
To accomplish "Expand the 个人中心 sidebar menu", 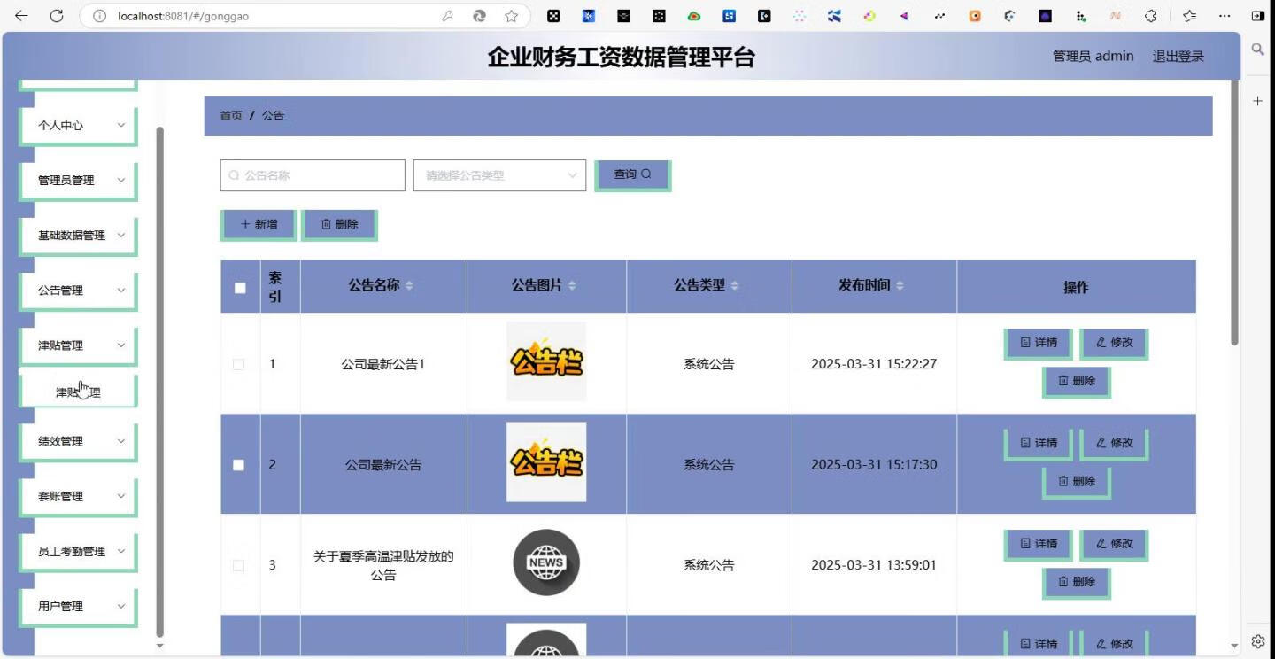I will pyautogui.click(x=78, y=126).
